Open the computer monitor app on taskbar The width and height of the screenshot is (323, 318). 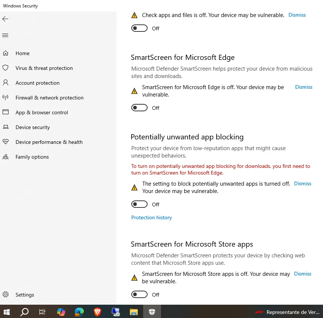point(116,312)
